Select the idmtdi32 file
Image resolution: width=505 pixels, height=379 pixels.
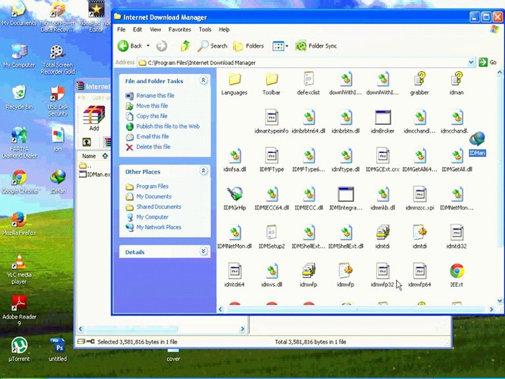pyautogui.click(x=457, y=237)
